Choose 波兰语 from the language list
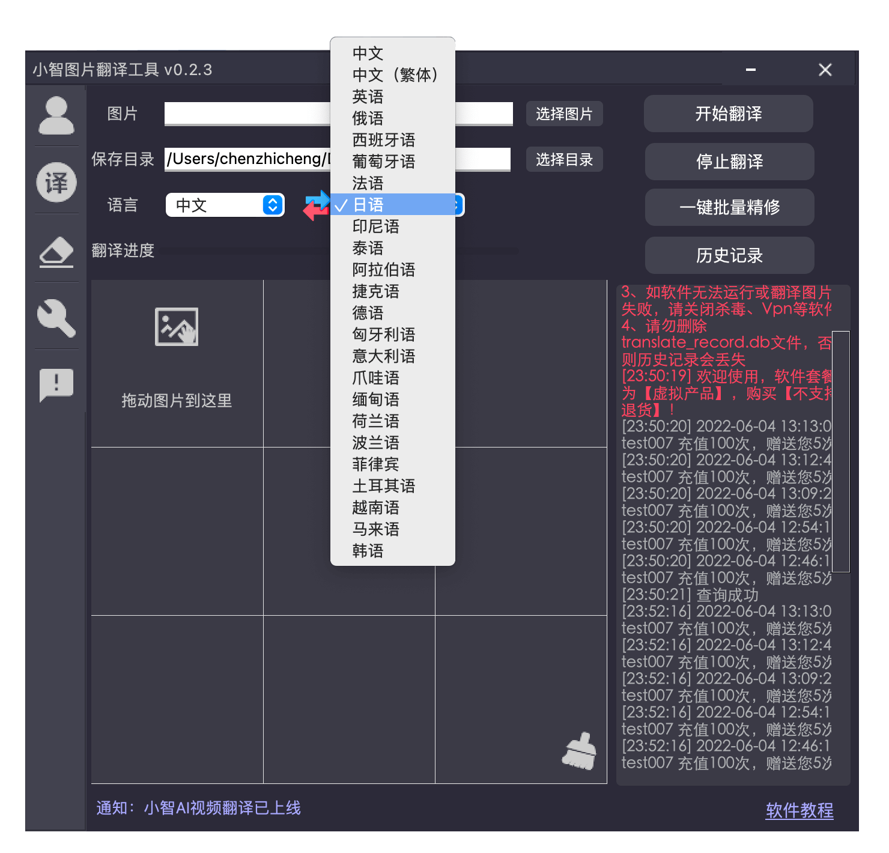The width and height of the screenshot is (889, 853). coord(393,443)
